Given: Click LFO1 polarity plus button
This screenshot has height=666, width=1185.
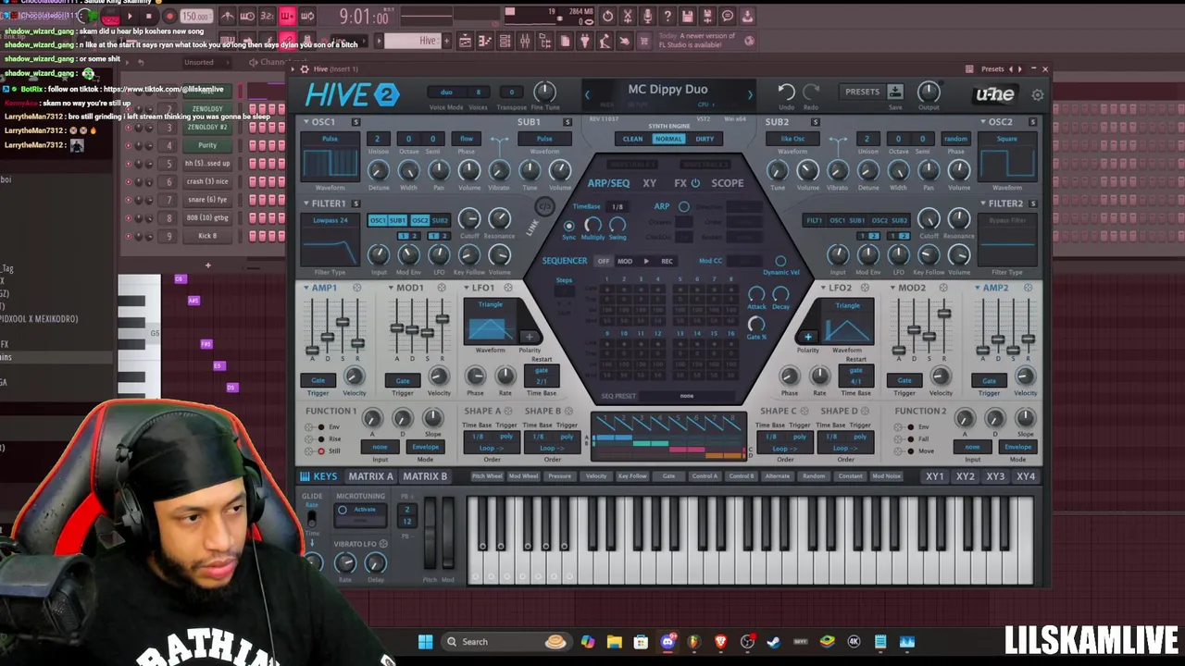Looking at the screenshot, I should click(x=530, y=337).
